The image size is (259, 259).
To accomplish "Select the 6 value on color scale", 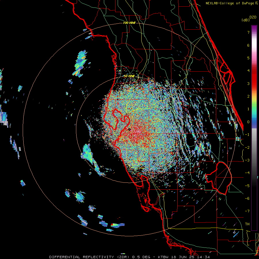I will 248,45.
